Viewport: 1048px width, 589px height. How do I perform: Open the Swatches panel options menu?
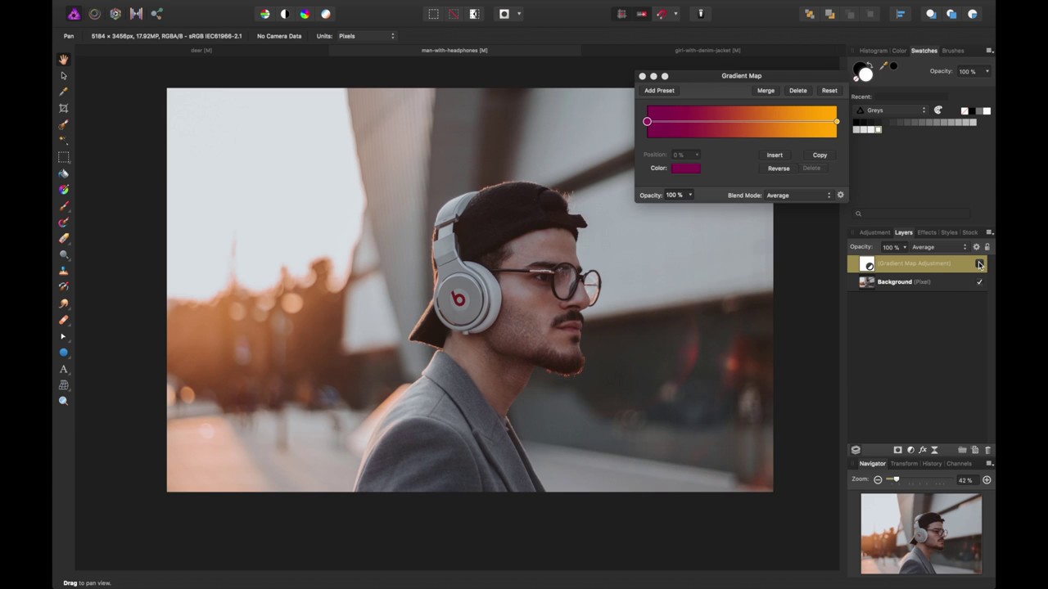[989, 51]
